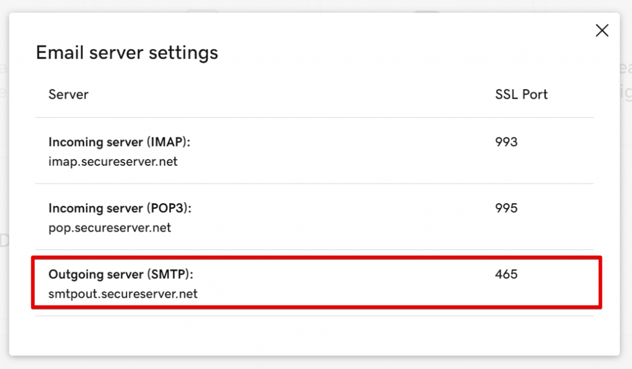Select the Incoming server (IMAP) label
Image resolution: width=632 pixels, height=369 pixels.
121,142
